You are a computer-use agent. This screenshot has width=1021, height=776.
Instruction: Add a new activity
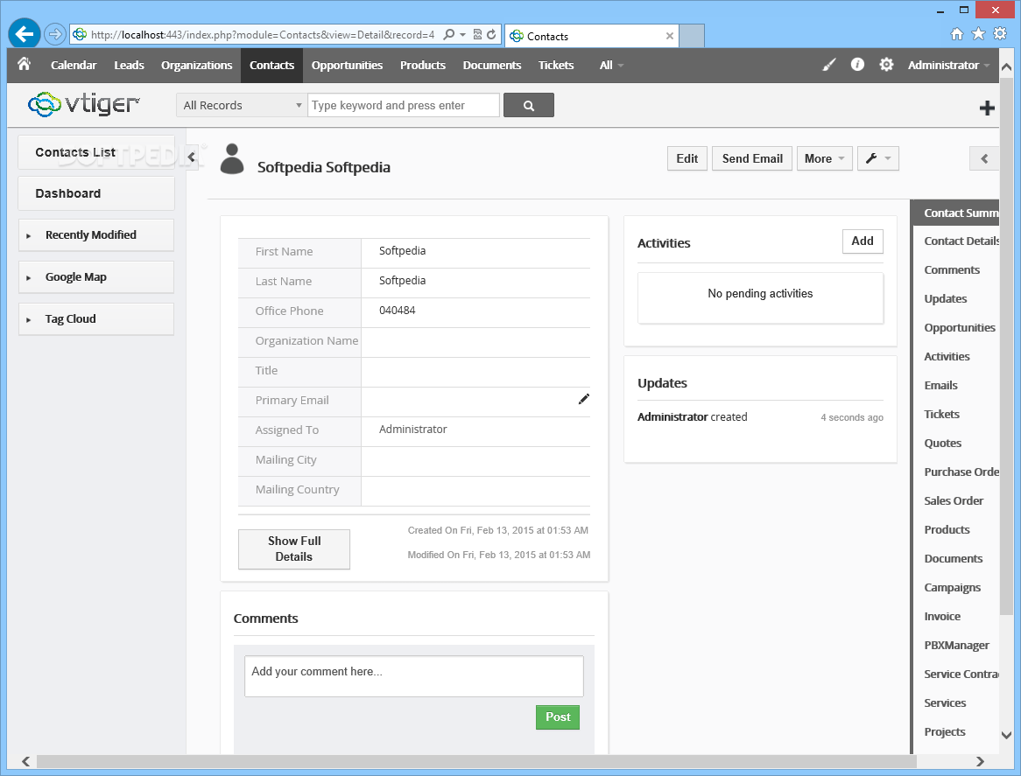tap(863, 241)
